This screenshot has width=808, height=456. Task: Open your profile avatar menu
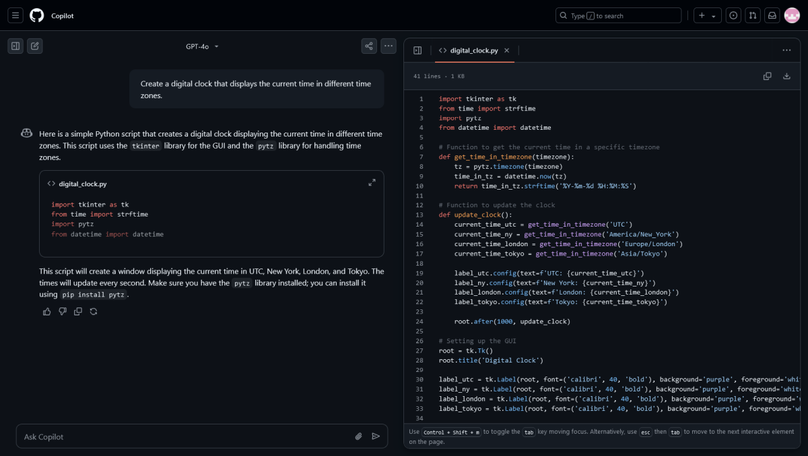tap(792, 15)
